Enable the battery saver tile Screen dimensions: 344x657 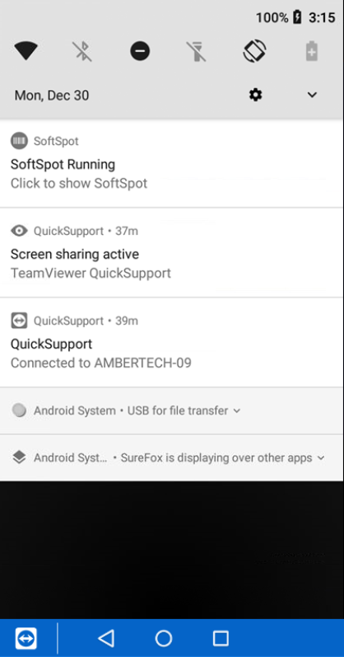tap(312, 52)
